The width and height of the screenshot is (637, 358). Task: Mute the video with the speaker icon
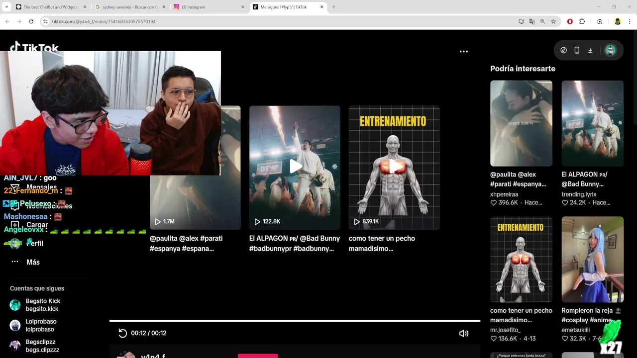point(463,333)
